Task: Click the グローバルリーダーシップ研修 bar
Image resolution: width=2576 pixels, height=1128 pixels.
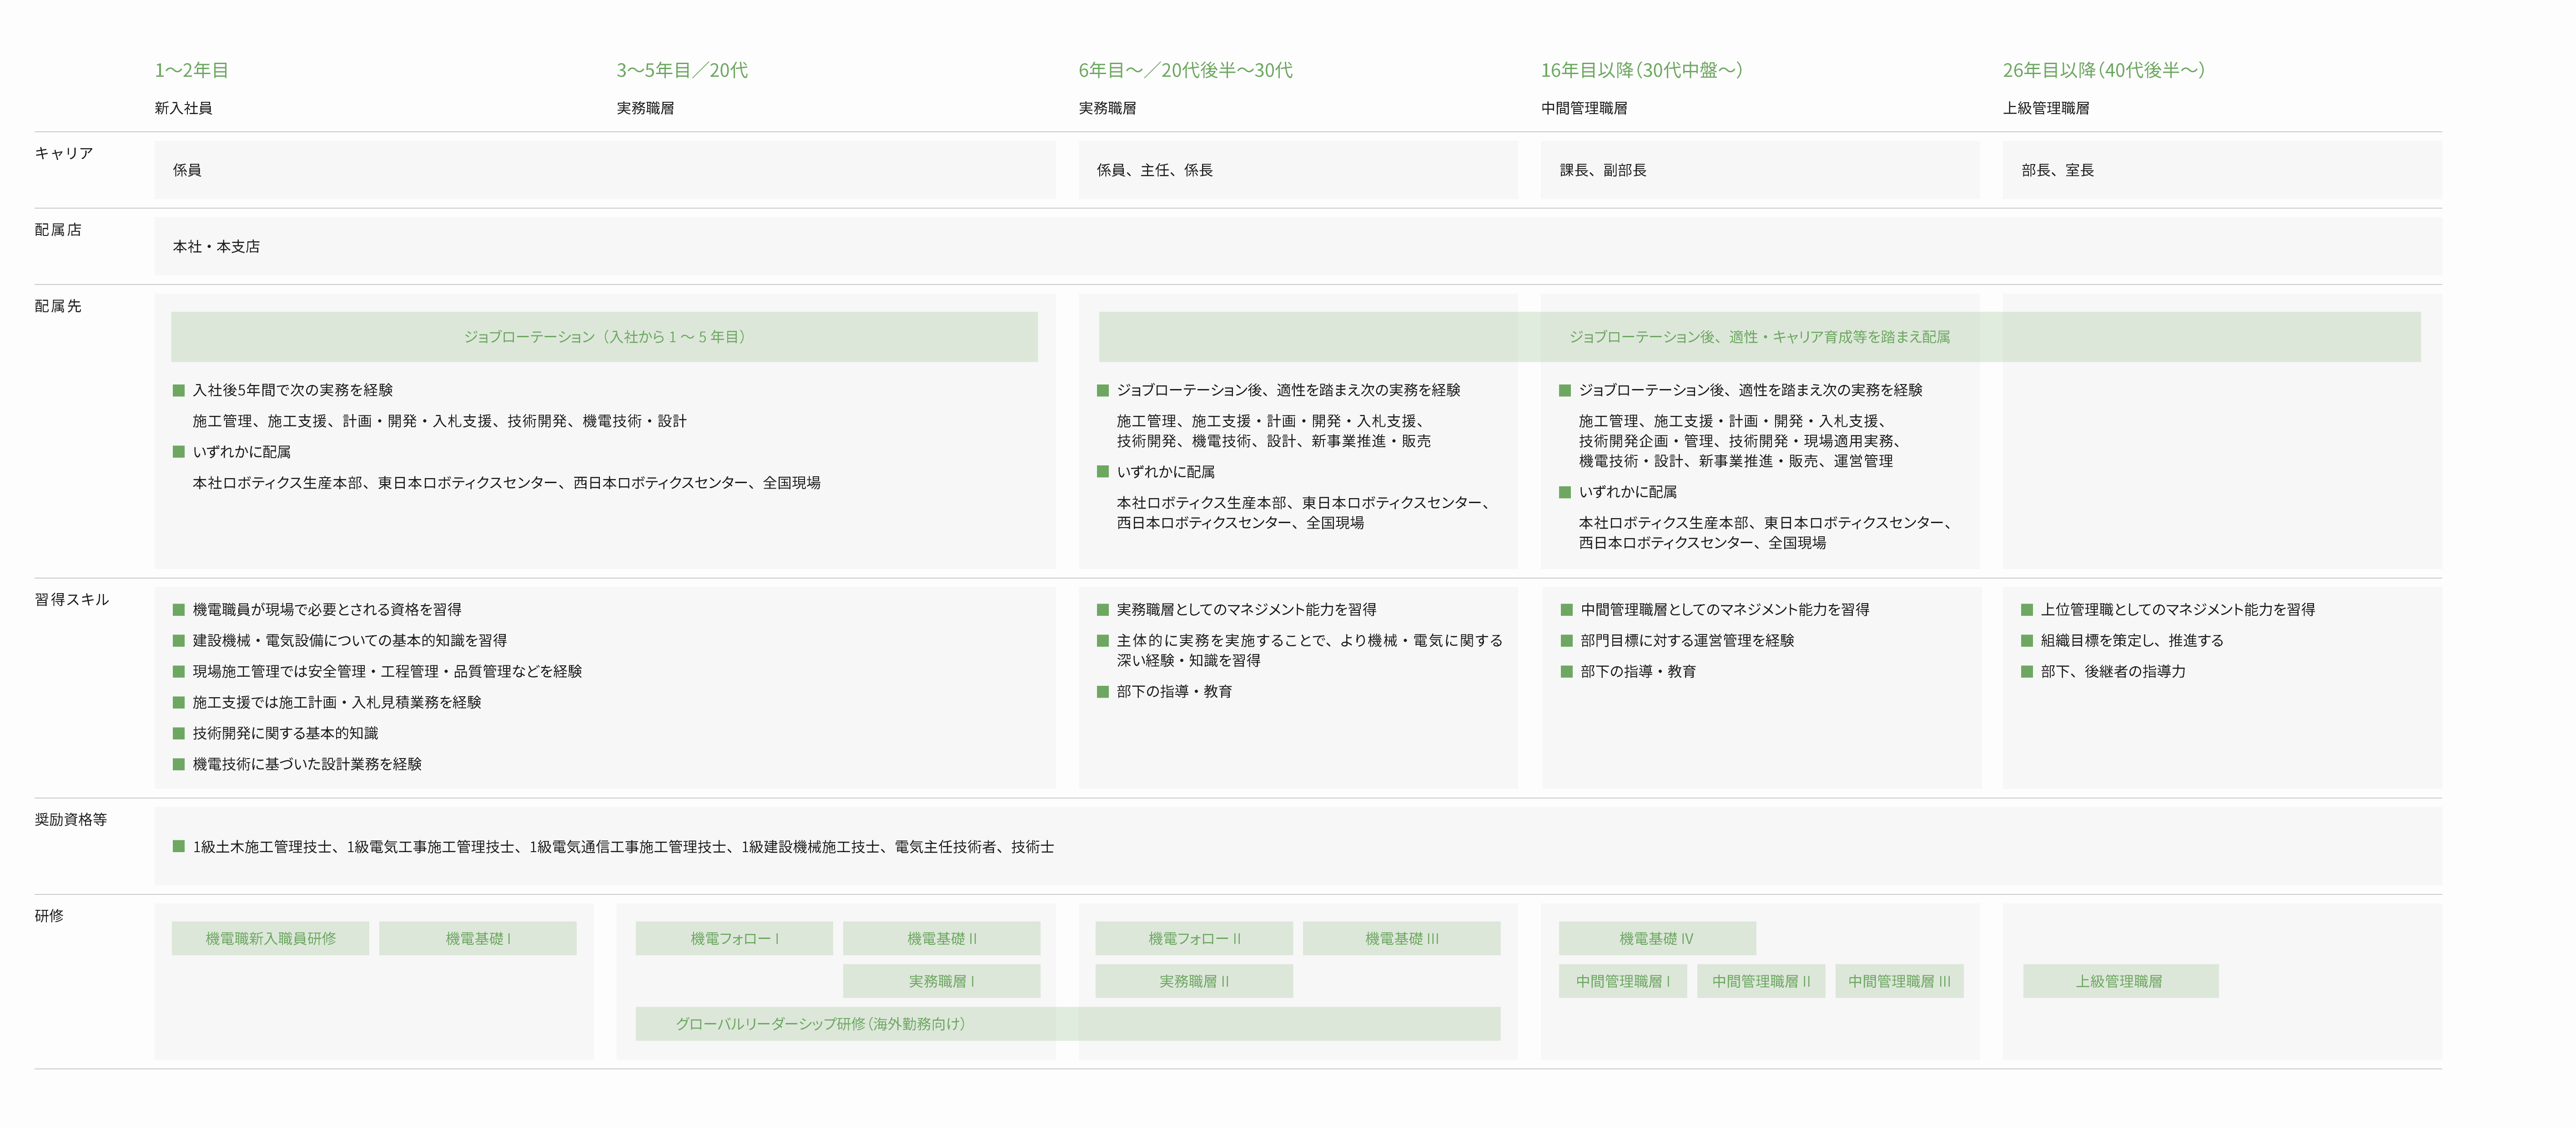Action: coord(1067,1023)
